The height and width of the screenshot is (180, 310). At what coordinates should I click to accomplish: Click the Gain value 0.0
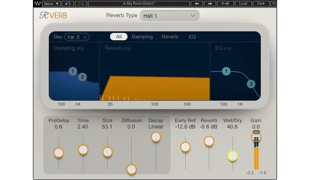(256, 127)
